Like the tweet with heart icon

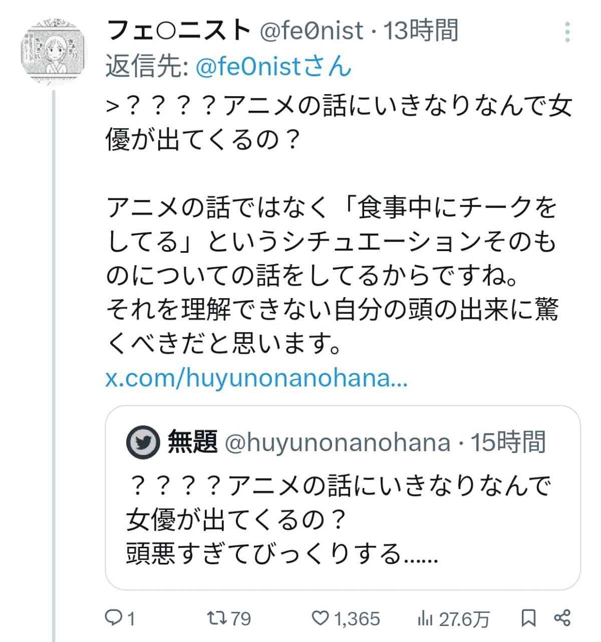[321, 618]
